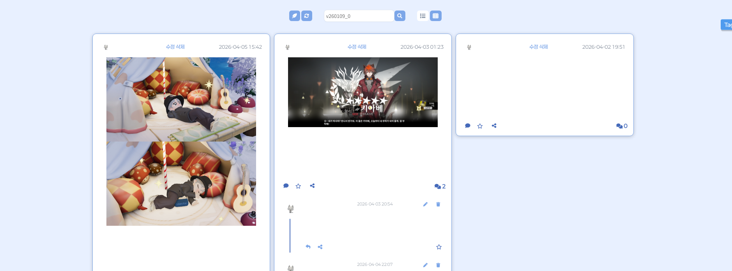Expand the 0 comments counter
The width and height of the screenshot is (732, 271).
click(621, 126)
